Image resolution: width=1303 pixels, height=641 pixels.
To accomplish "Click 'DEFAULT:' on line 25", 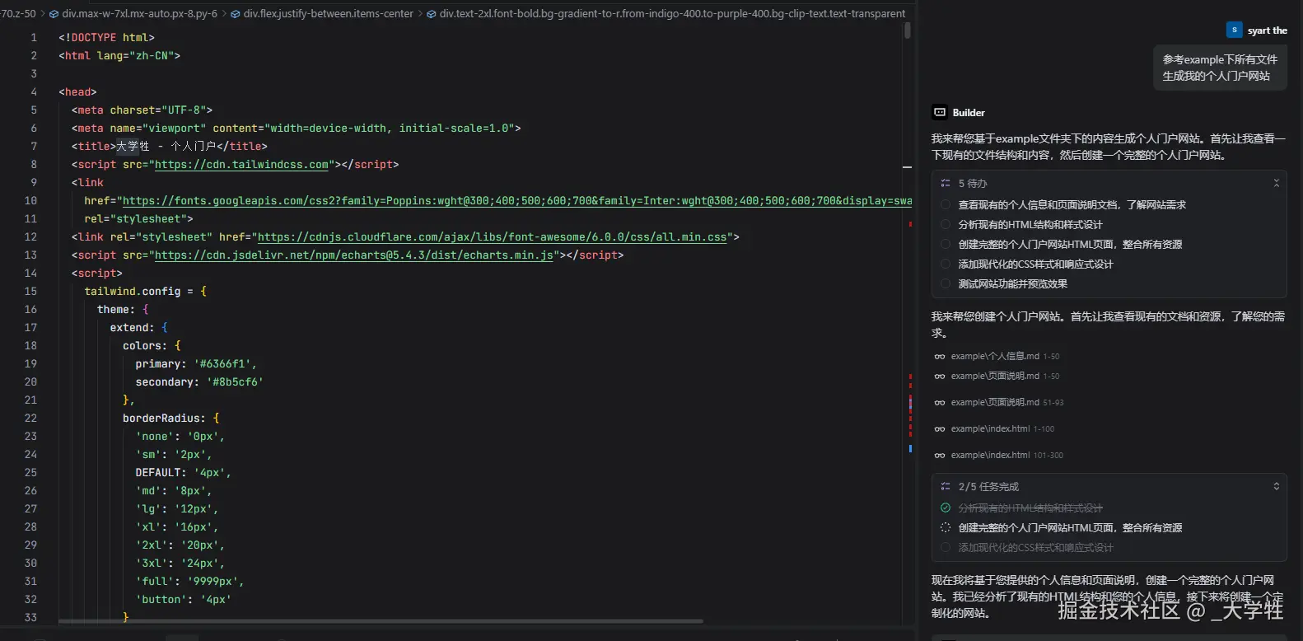I will pos(161,473).
